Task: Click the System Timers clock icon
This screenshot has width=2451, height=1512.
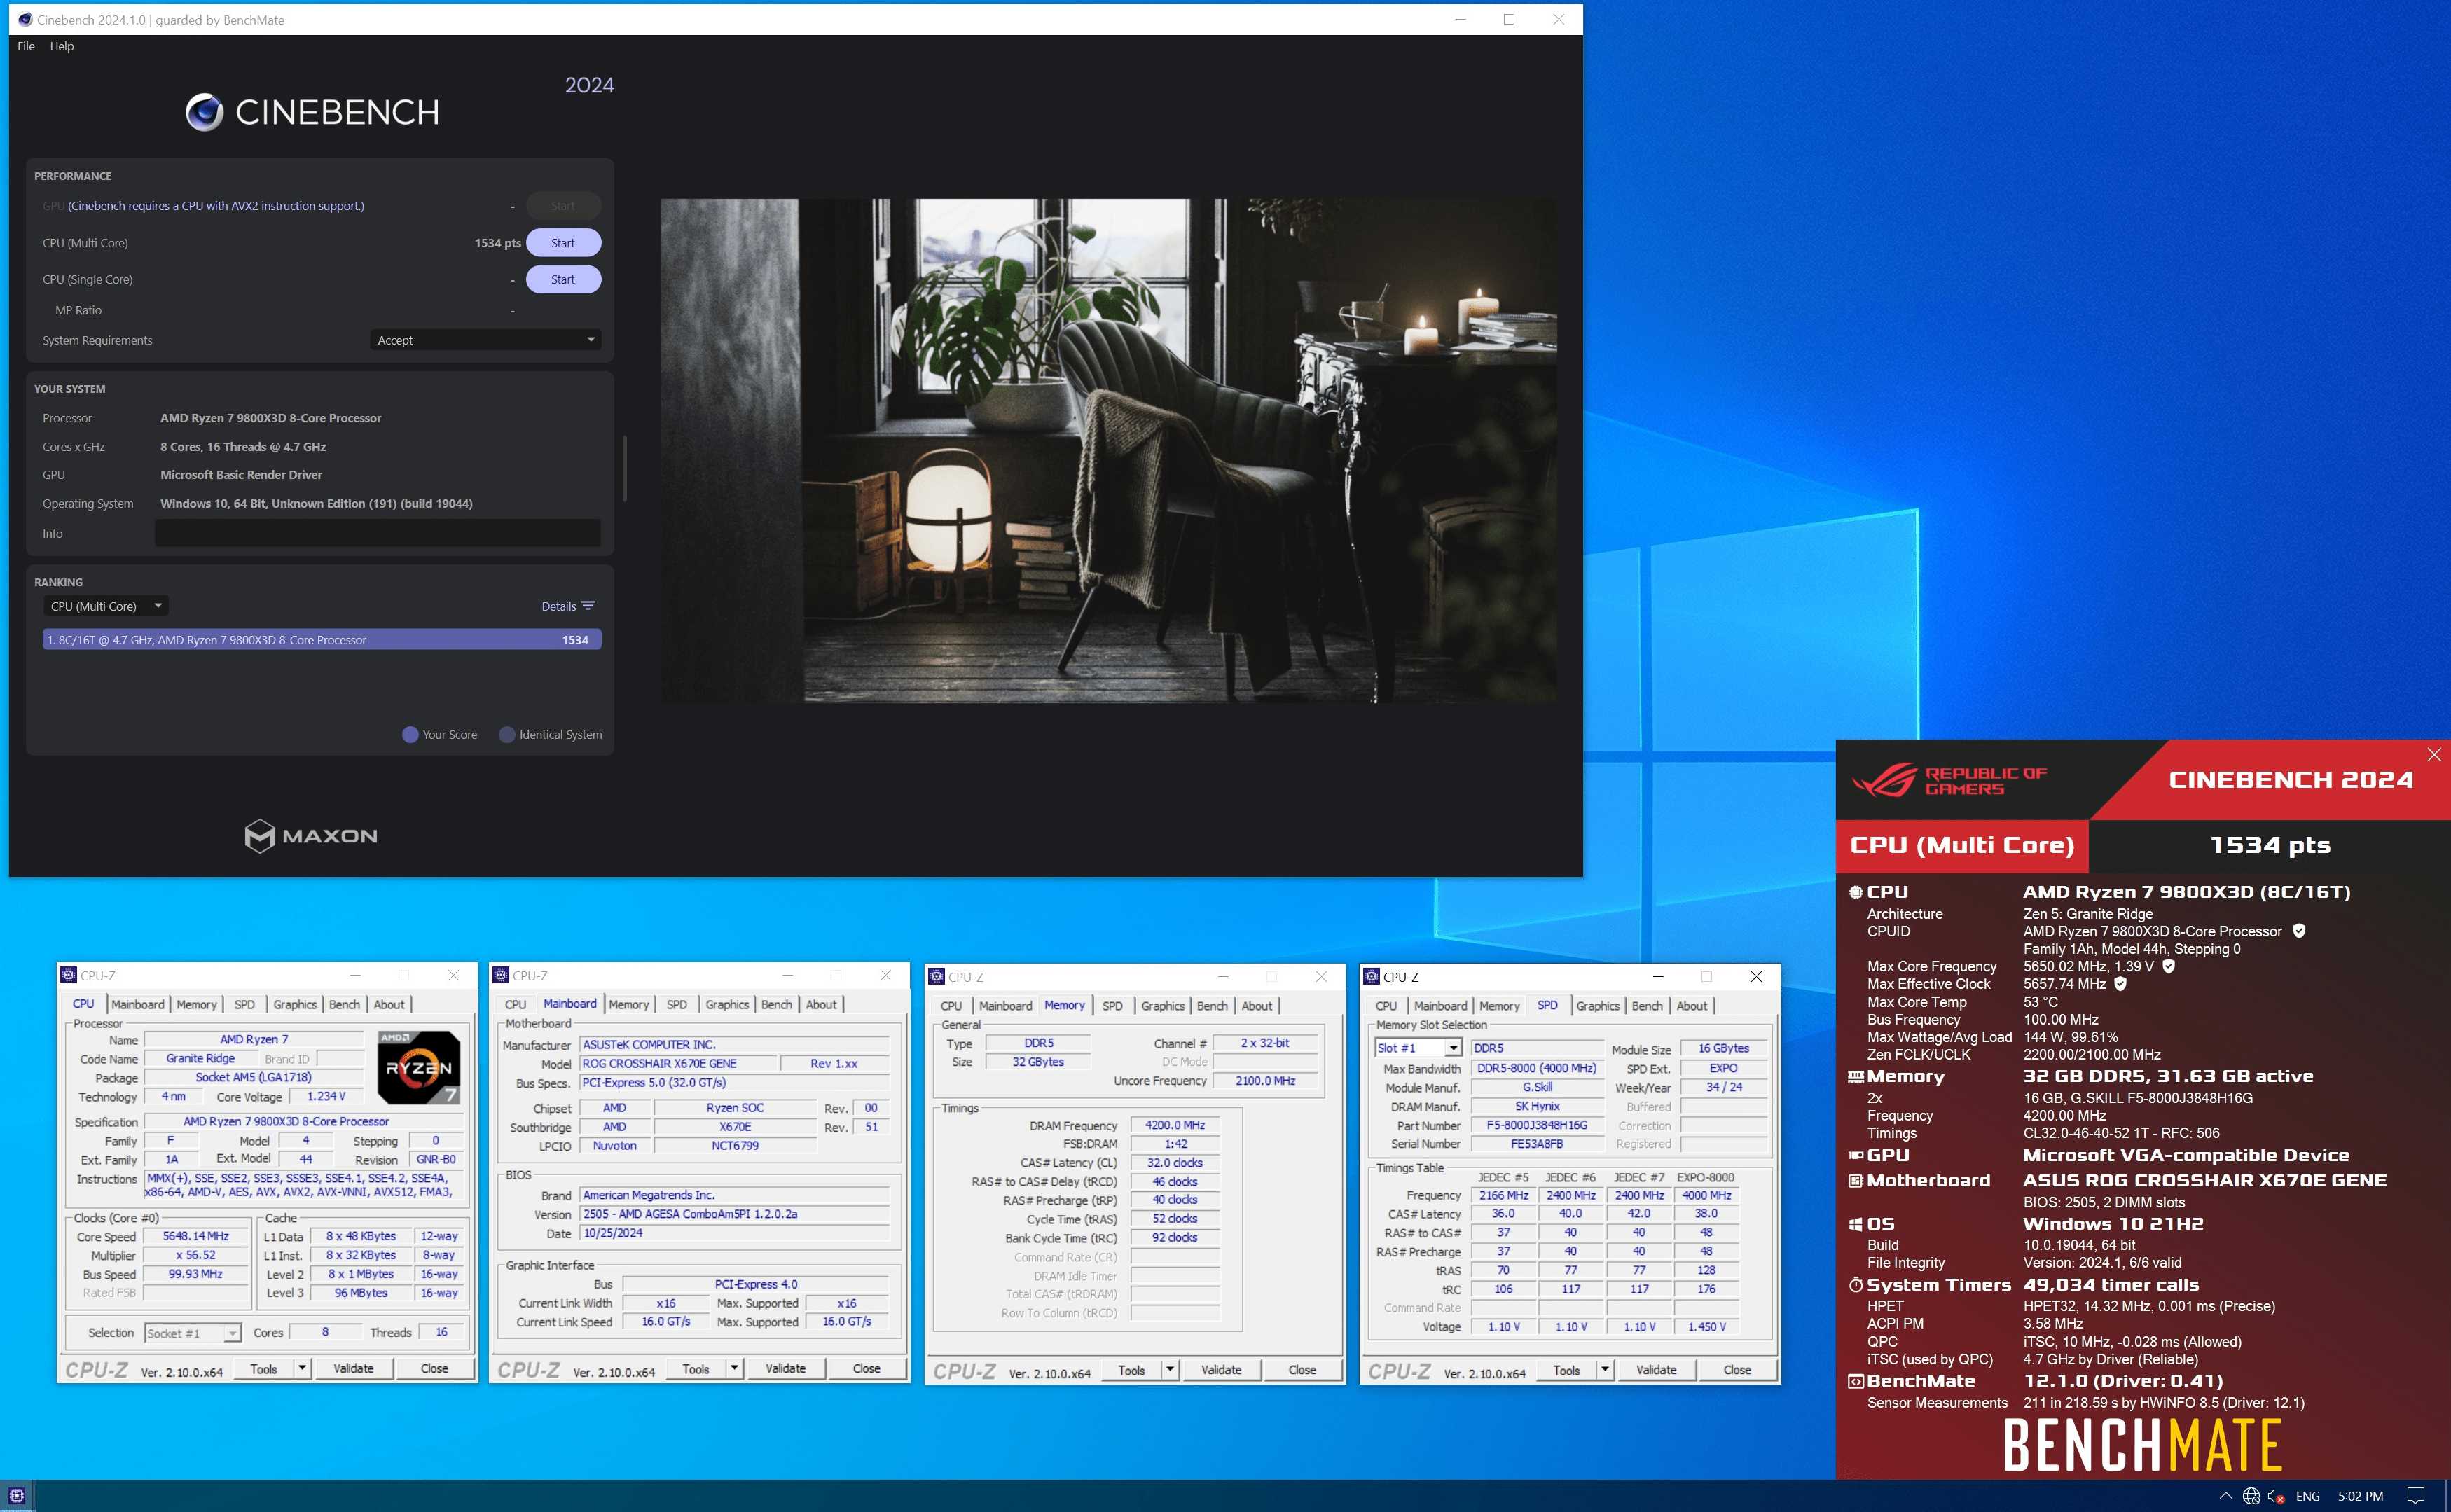Action: (1855, 1285)
